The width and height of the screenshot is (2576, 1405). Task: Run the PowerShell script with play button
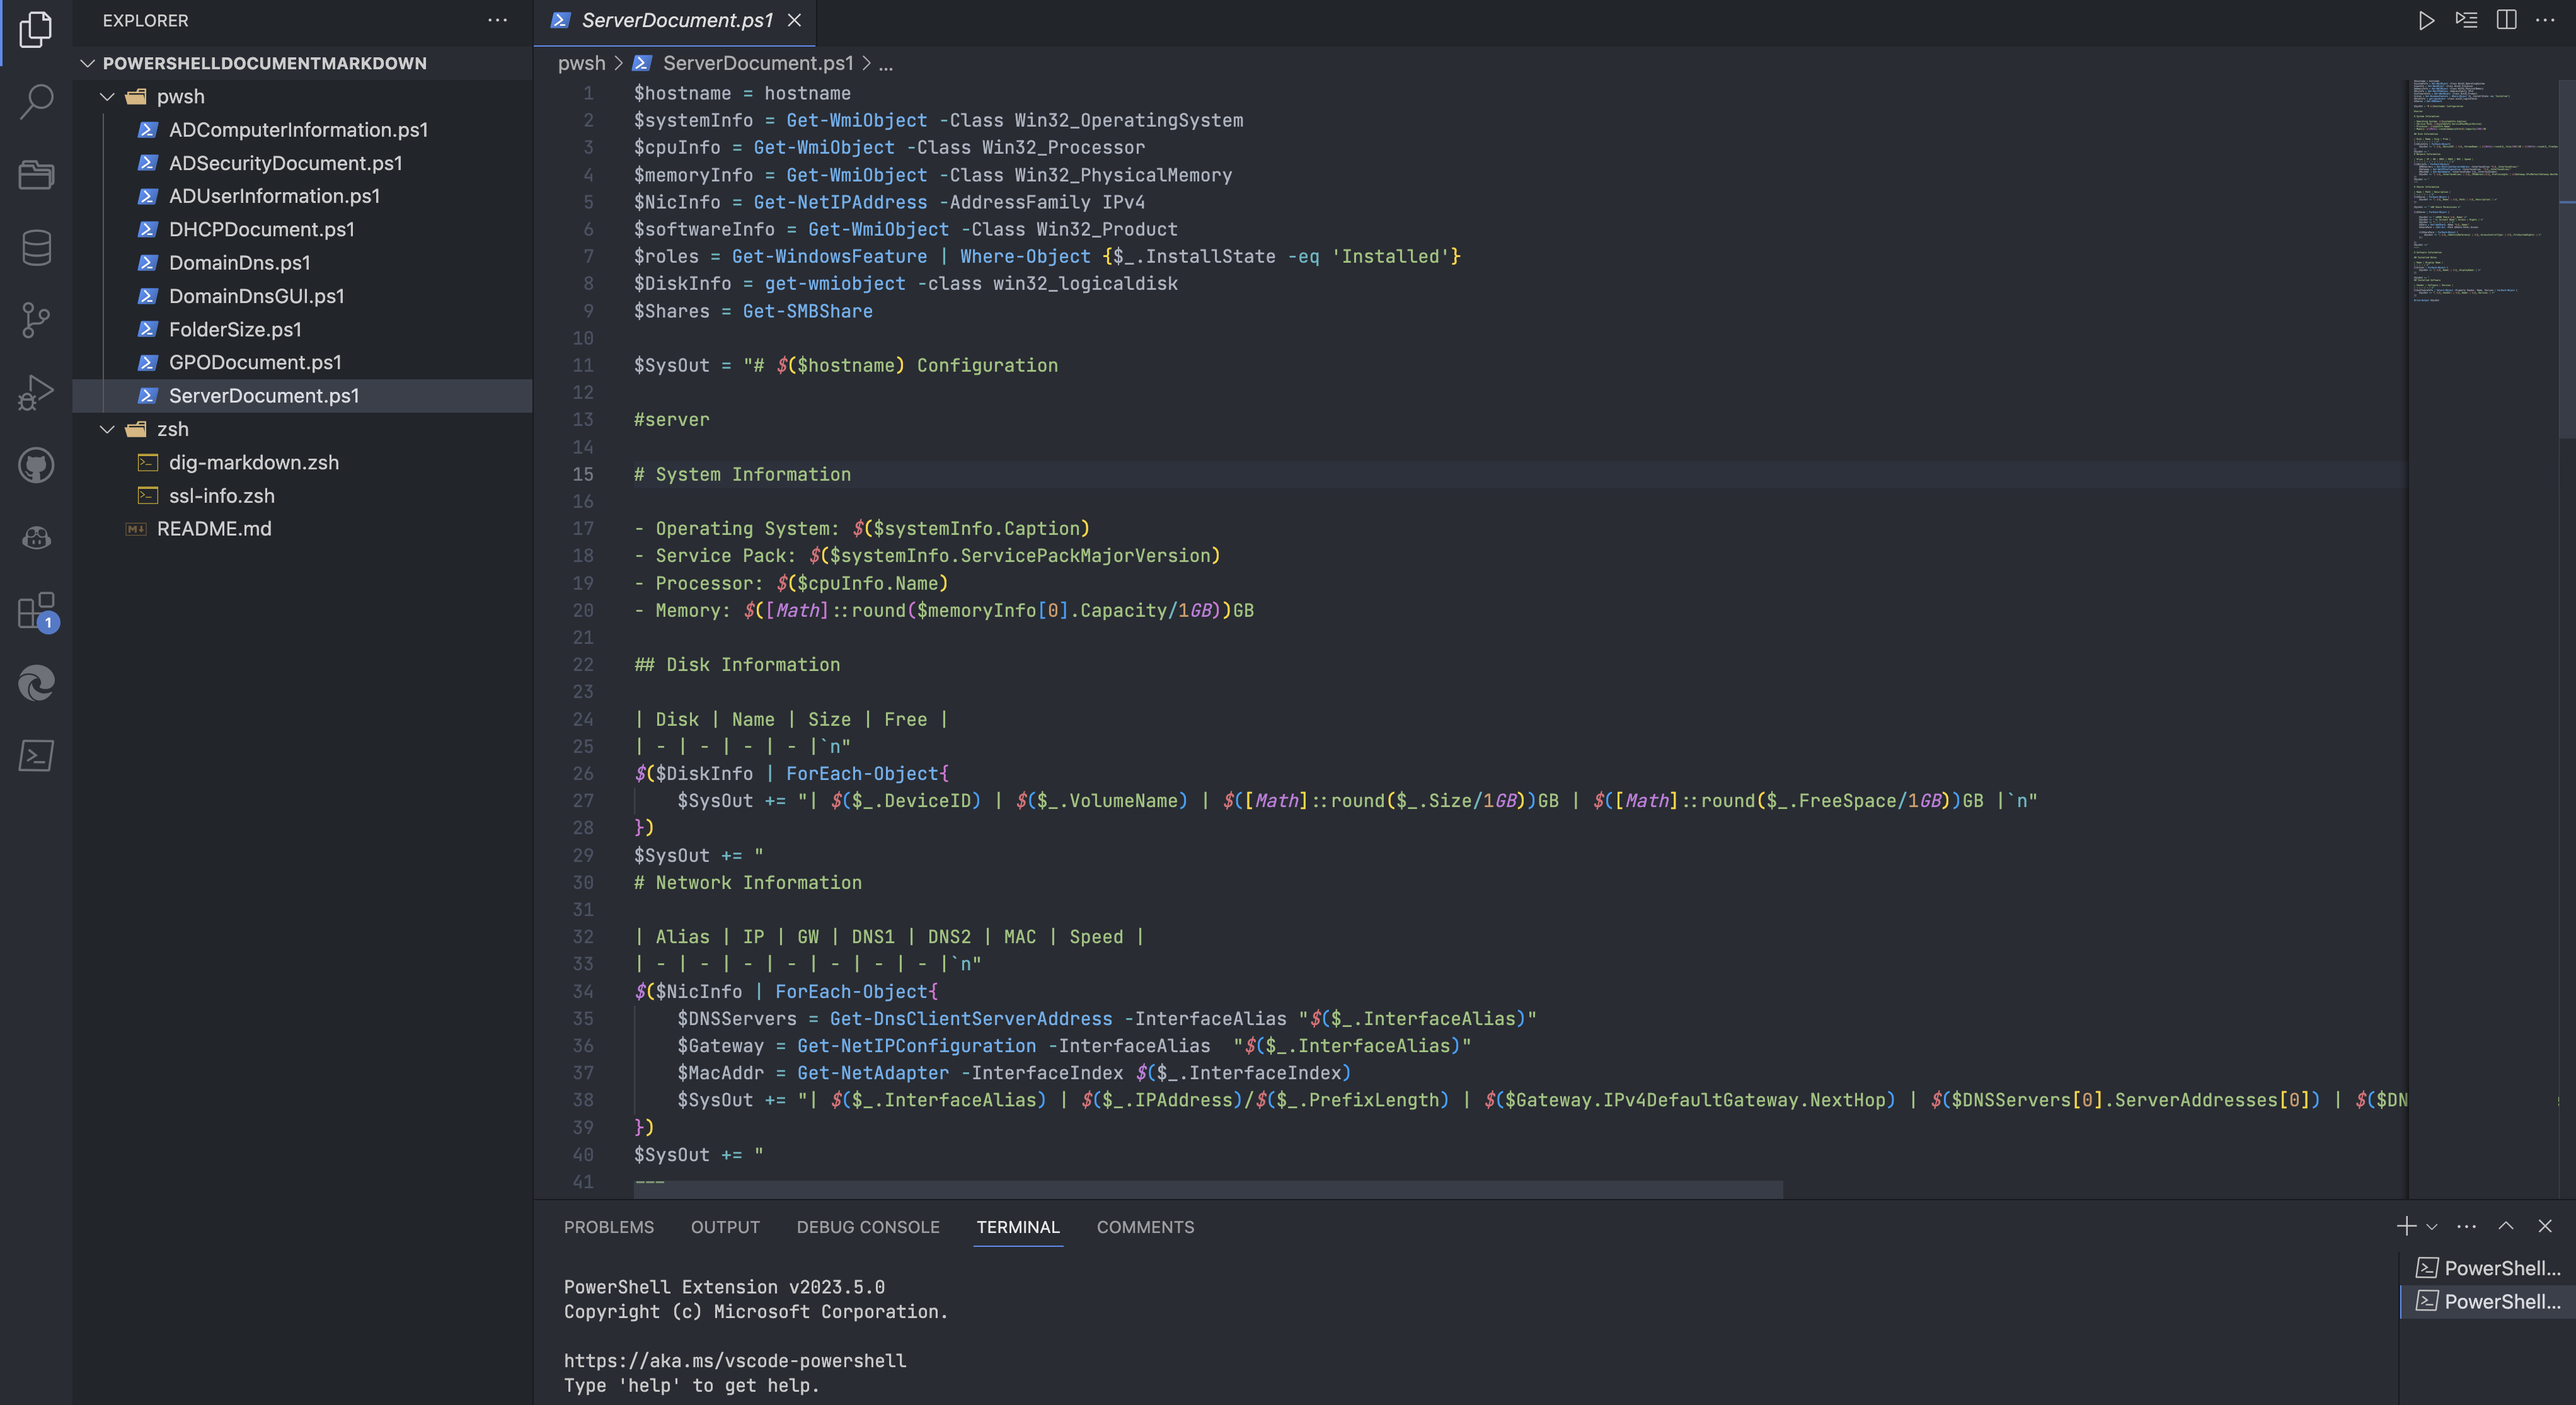pyautogui.click(x=2425, y=20)
